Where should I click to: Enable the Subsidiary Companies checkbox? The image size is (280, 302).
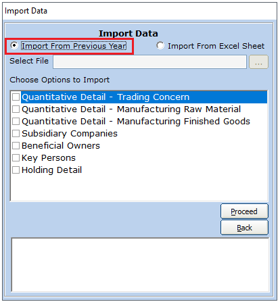pos(16,134)
